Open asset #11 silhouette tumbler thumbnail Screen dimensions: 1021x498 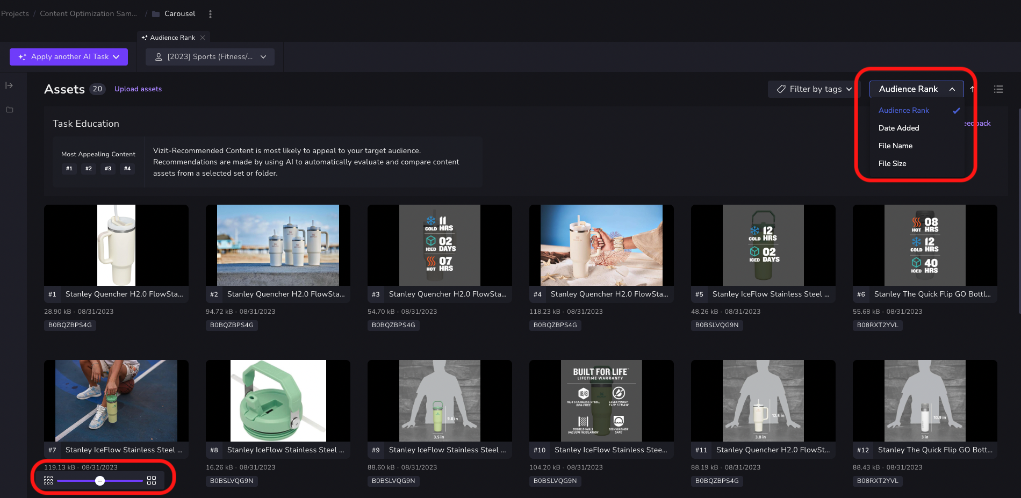point(763,401)
